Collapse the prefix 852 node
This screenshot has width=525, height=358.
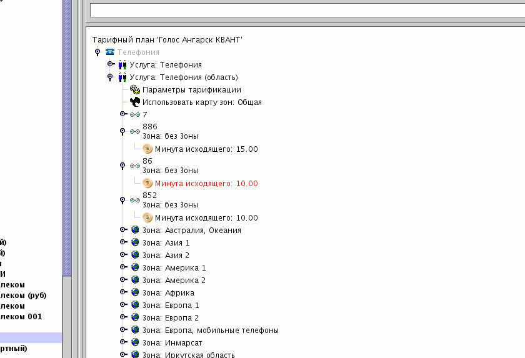(122, 200)
